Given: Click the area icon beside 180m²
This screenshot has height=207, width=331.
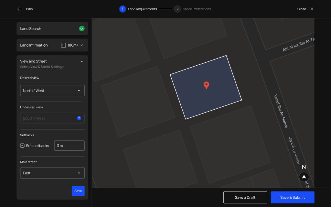Looking at the screenshot, I should (x=63, y=45).
